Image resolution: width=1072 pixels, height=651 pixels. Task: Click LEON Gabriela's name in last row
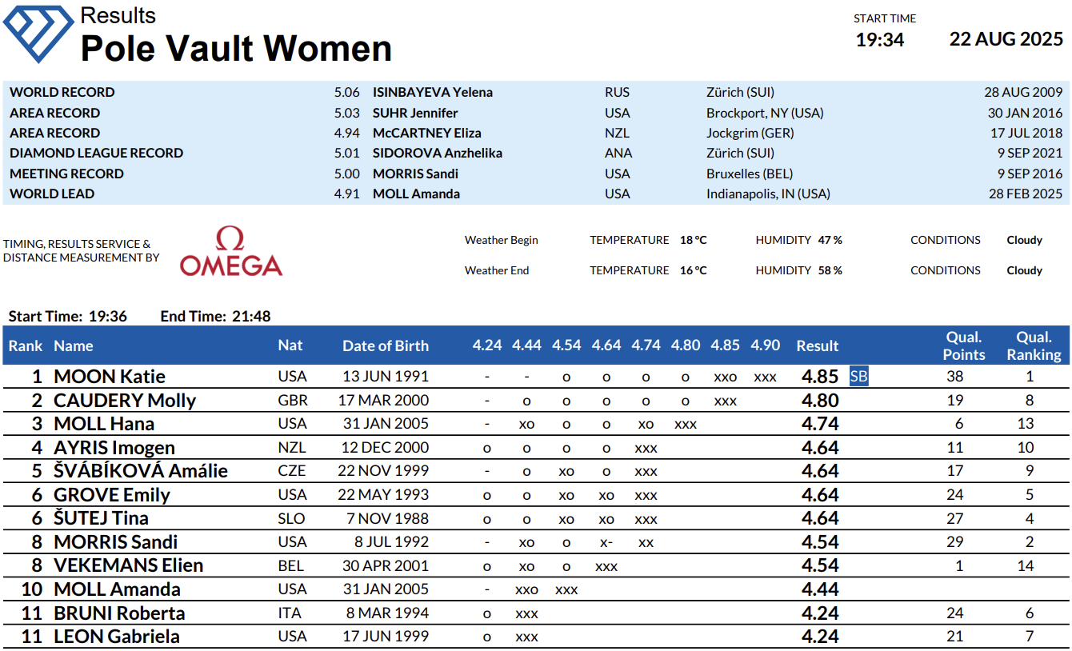click(x=117, y=637)
